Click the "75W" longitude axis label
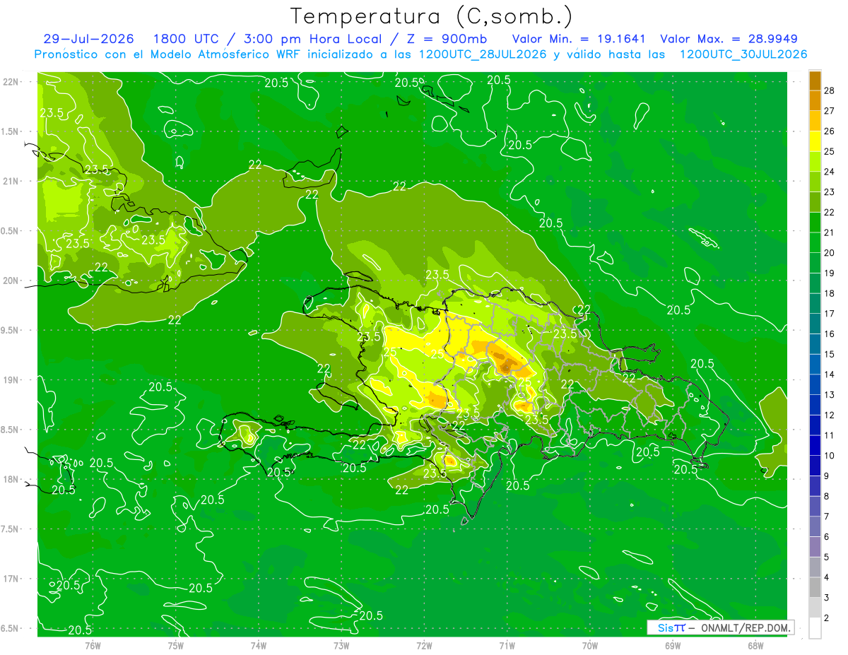 pyautogui.click(x=176, y=646)
